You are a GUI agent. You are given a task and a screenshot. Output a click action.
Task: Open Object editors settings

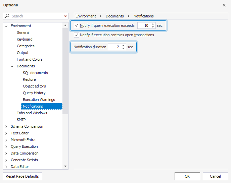click(x=34, y=86)
